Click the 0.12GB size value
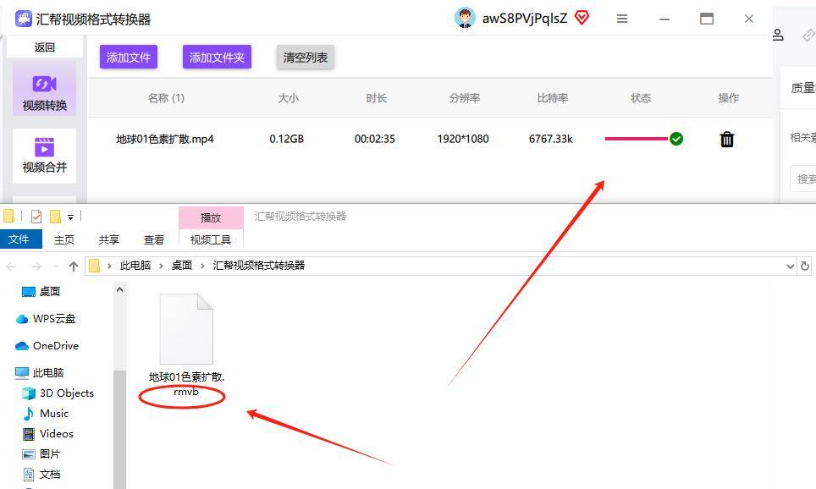This screenshot has height=489, width=816. 287,139
